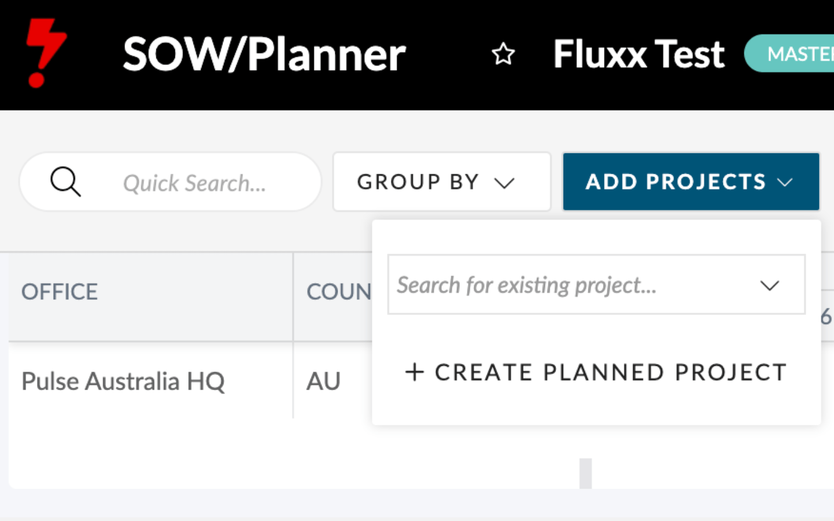Open the Group By button
This screenshot has width=834, height=521.
(441, 182)
